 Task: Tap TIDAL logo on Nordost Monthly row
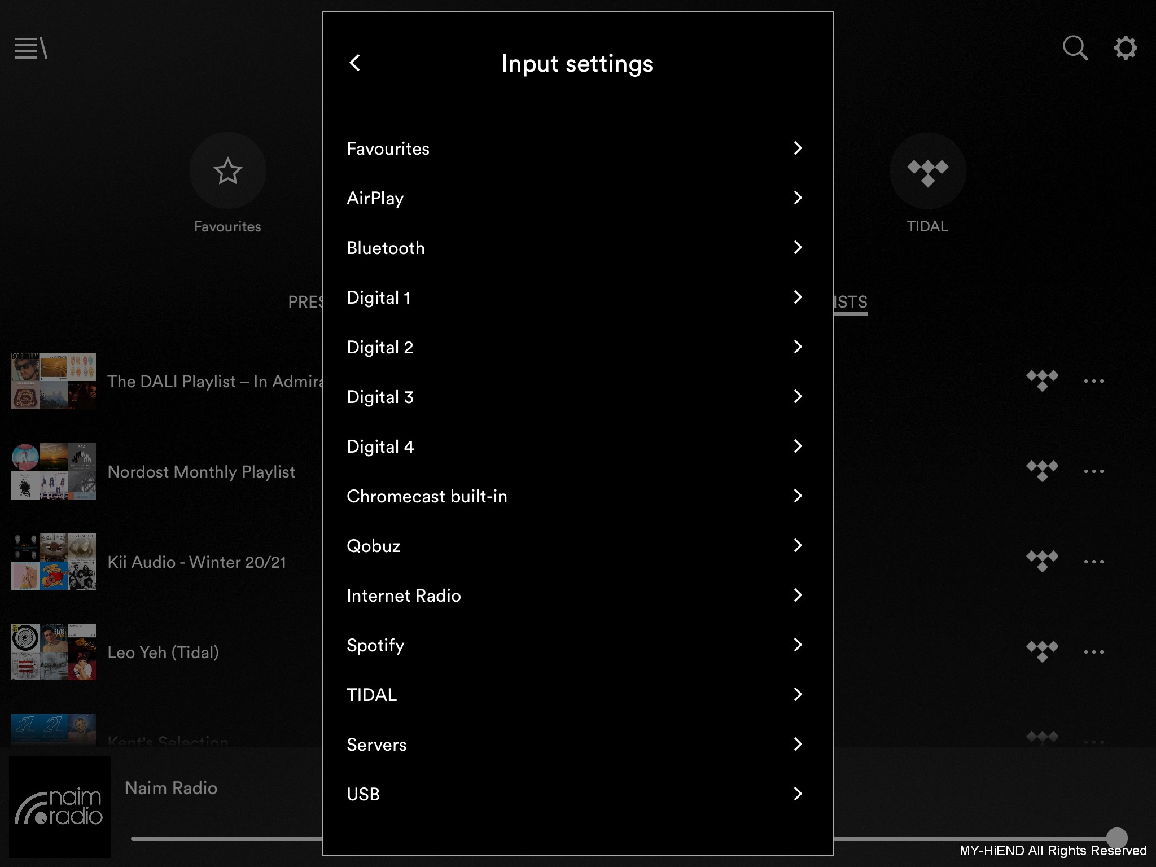[1042, 471]
